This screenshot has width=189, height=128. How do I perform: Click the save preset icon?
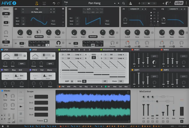130,3
